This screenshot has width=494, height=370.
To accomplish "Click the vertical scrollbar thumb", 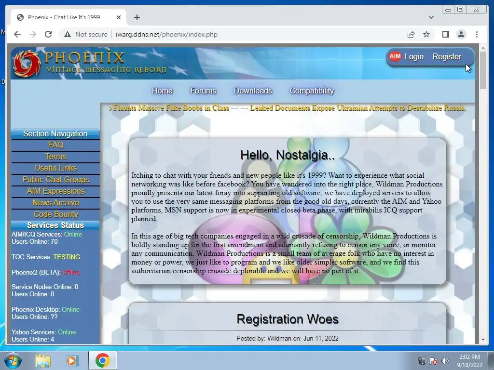I will 483,70.
